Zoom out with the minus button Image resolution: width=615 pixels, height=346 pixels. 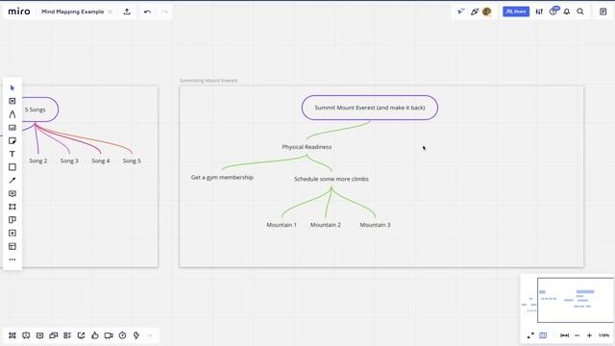(x=577, y=335)
